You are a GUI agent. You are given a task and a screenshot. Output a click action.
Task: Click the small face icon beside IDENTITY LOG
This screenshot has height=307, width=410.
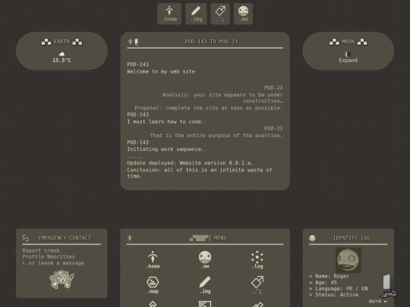(x=312, y=238)
